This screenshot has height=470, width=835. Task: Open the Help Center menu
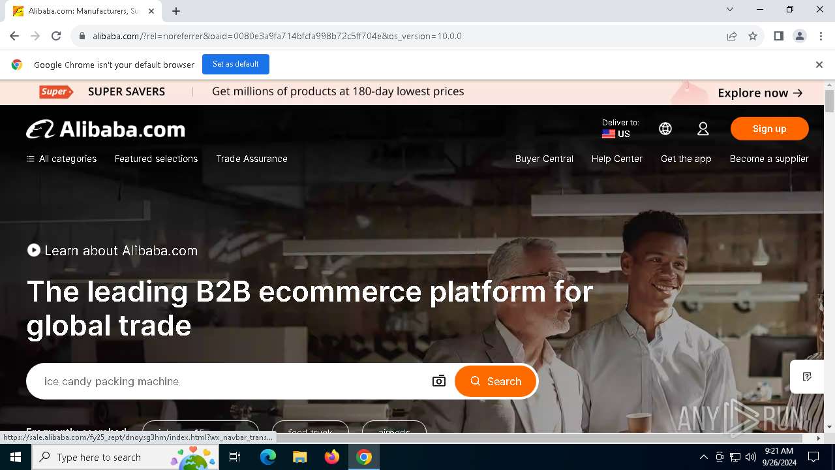pos(617,159)
